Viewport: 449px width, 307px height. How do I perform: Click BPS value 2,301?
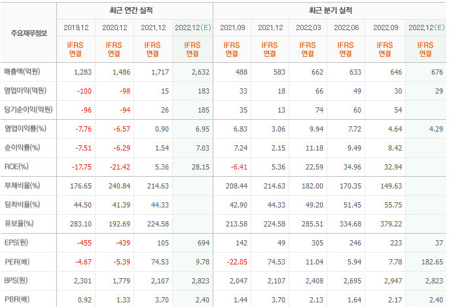pos(82,281)
